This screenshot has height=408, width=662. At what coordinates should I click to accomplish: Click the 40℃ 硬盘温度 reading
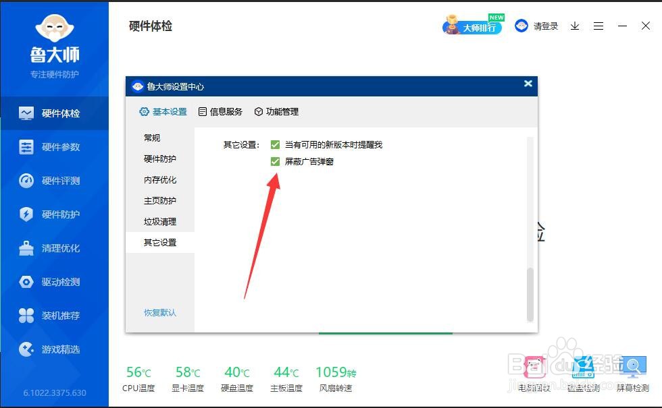(237, 378)
